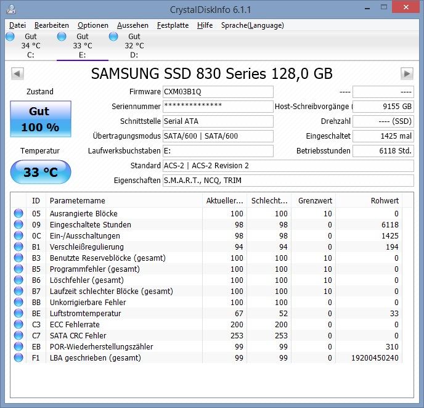This screenshot has height=408, width=424.
Task: Click the Parametername column header
Action: (x=124, y=201)
